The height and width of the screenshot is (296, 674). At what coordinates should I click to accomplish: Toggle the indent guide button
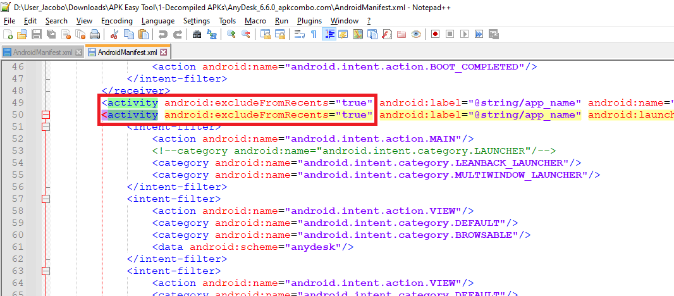pos(329,34)
